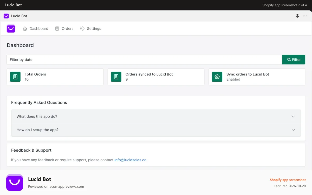Click the info@lucidsales.co email link
The height and width of the screenshot is (195, 312).
pos(131,160)
